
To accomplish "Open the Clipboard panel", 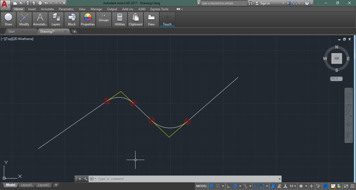I will (x=136, y=20).
